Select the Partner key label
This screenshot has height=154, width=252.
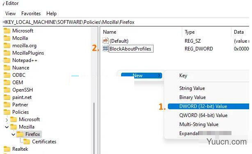(x=20, y=105)
